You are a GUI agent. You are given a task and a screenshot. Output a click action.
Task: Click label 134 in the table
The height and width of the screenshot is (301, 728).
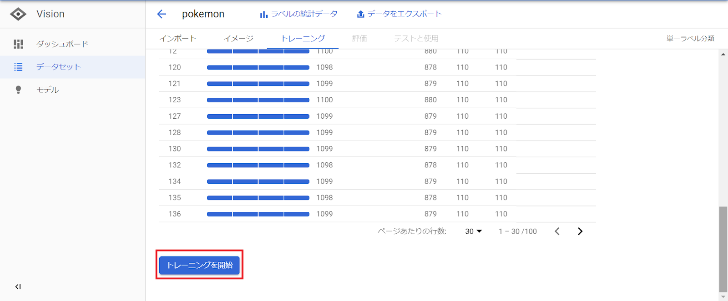point(175,181)
